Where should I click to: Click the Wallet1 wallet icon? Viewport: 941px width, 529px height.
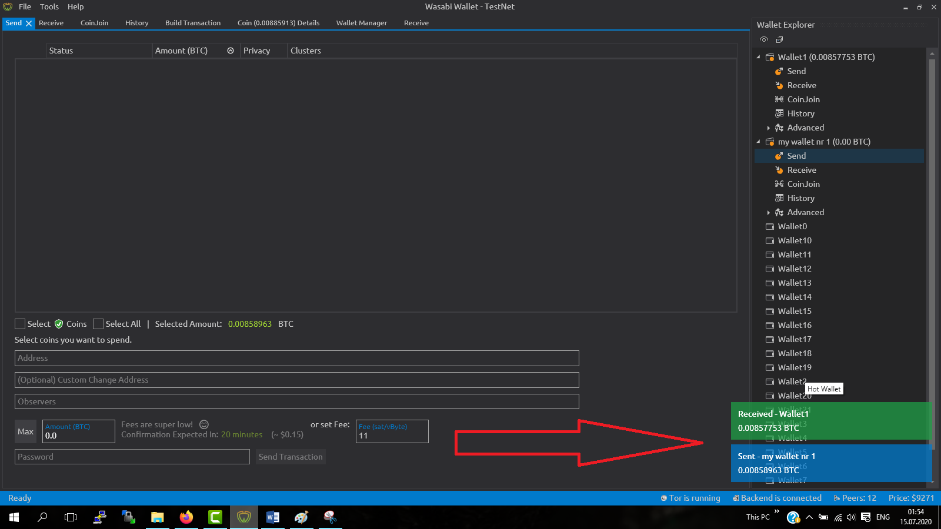click(769, 57)
